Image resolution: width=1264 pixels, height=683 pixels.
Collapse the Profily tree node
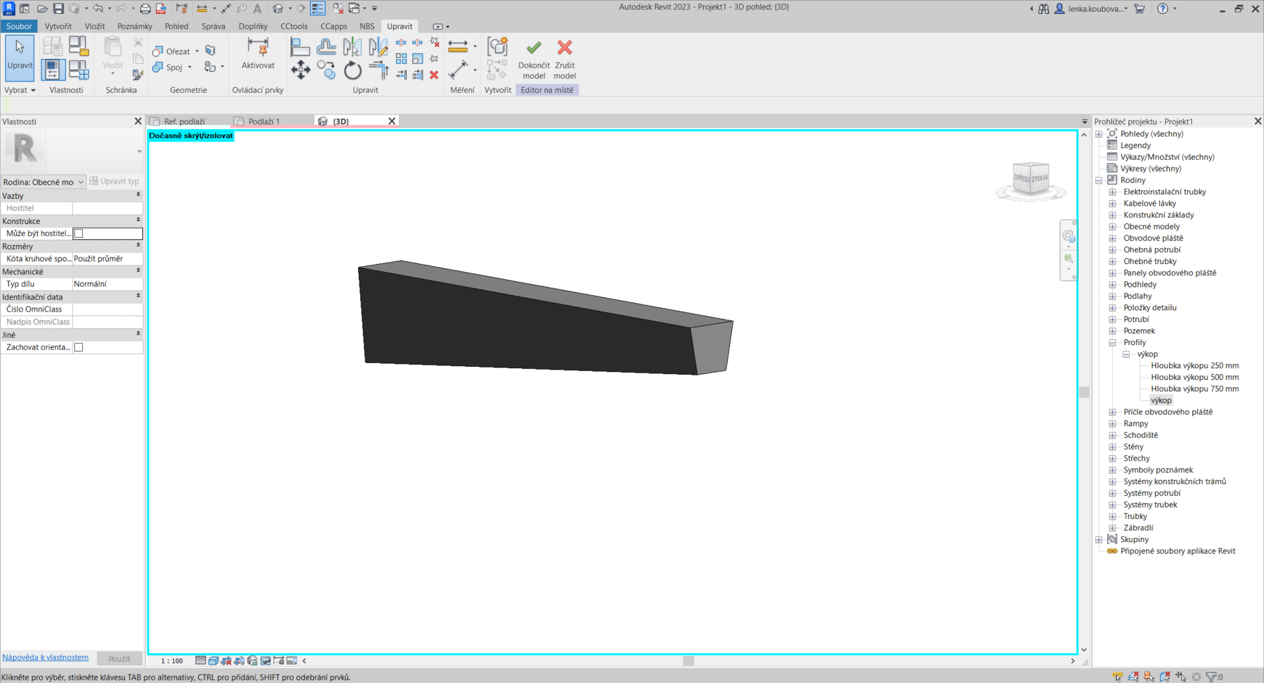[x=1113, y=343]
